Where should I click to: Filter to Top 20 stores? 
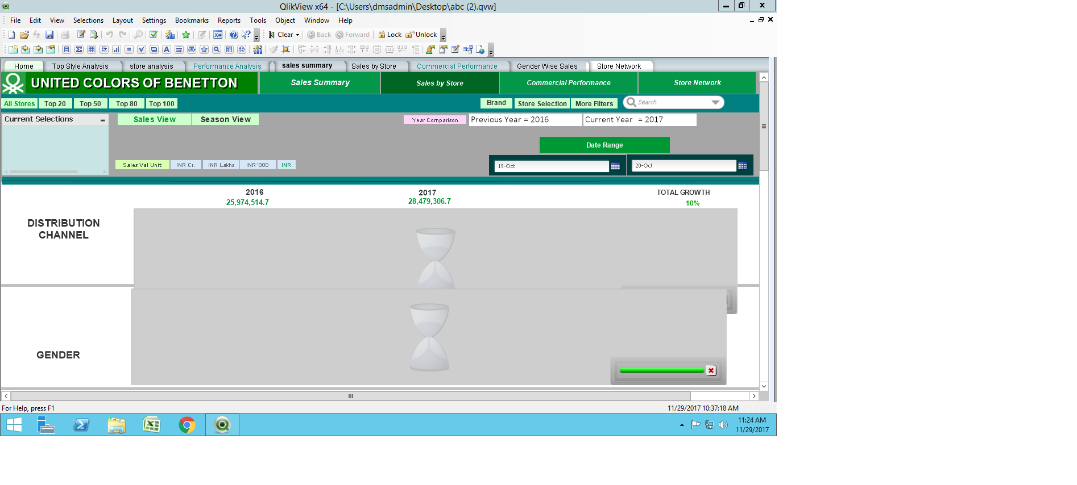[55, 104]
